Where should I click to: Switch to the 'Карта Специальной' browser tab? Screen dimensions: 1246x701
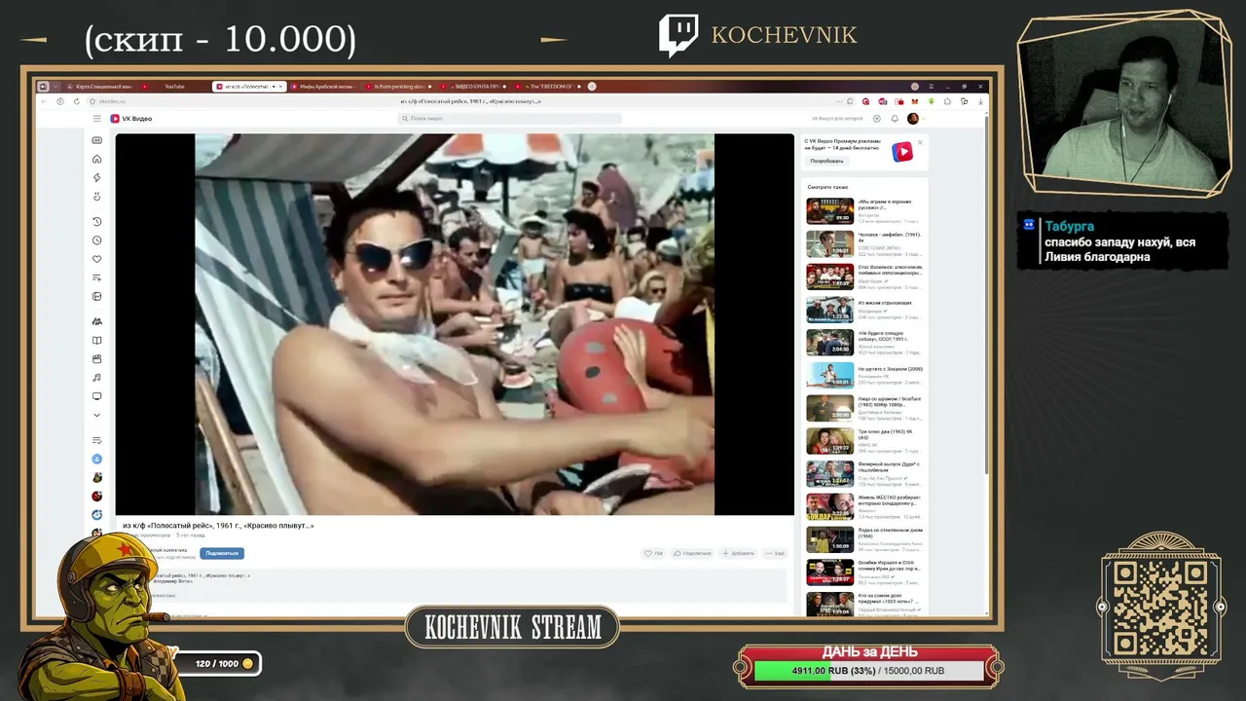click(x=100, y=87)
